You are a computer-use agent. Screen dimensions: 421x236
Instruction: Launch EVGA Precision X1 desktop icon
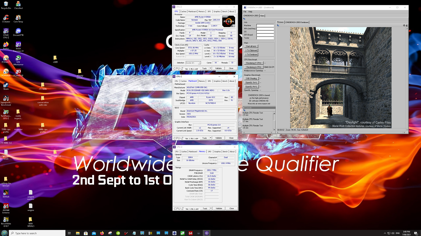point(18,47)
